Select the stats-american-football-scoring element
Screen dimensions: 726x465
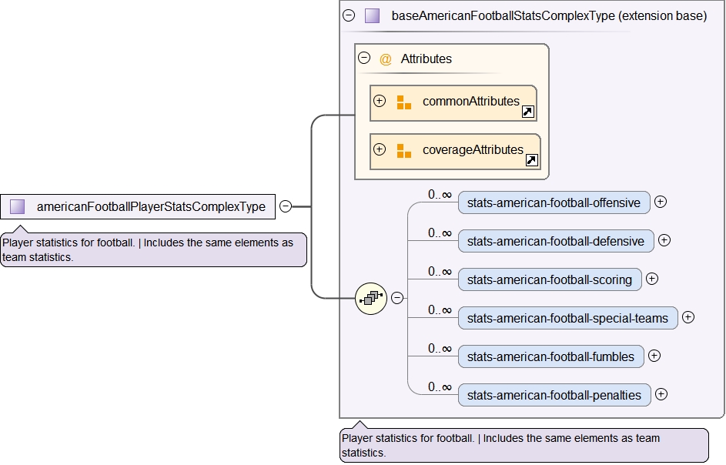tap(549, 279)
